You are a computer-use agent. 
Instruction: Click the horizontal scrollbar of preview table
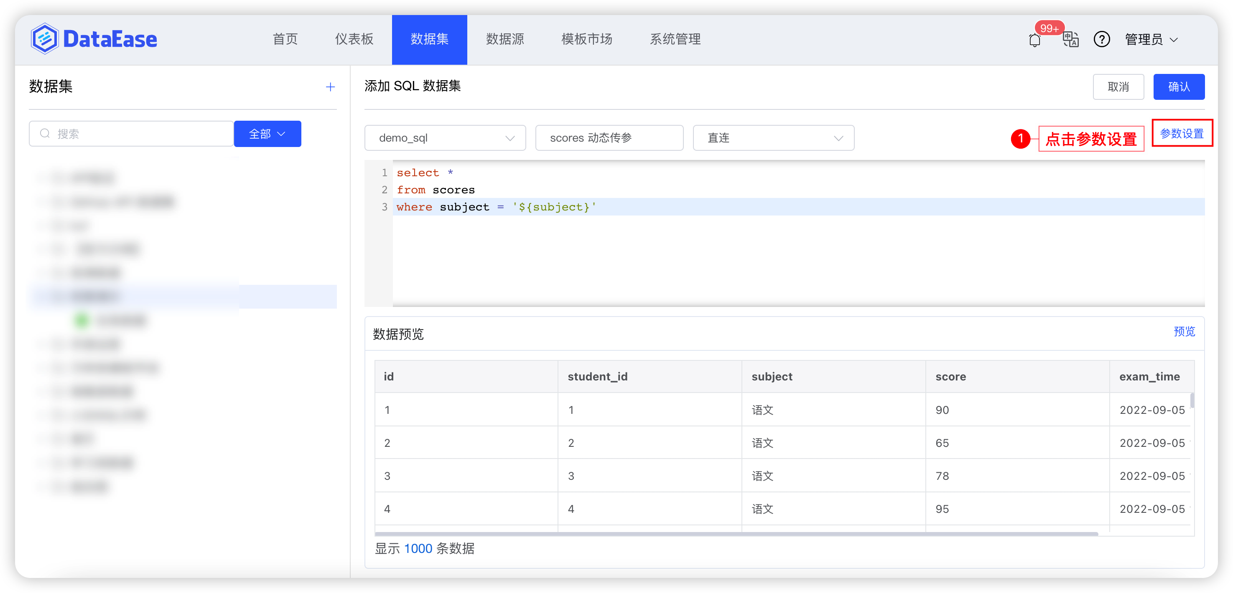pos(736,534)
